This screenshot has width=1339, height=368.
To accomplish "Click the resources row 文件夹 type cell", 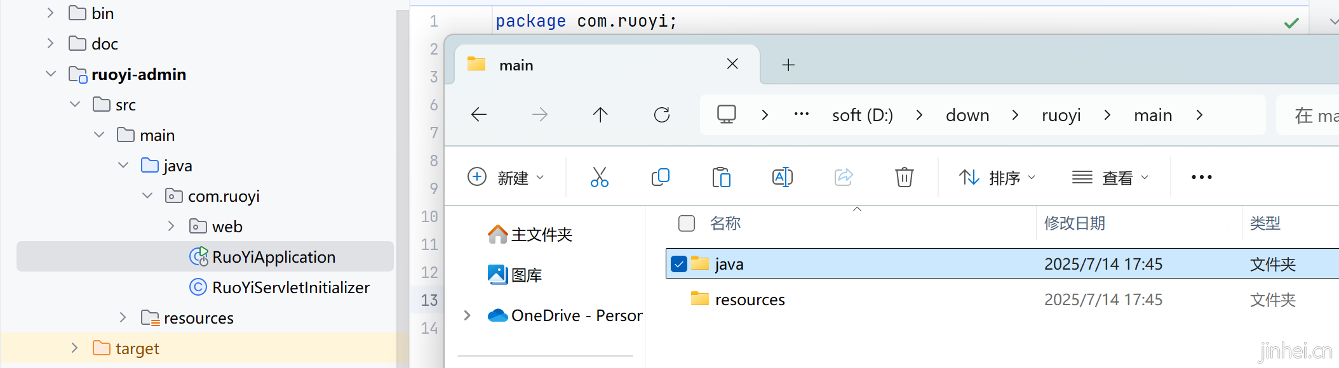I will pos(1272,299).
